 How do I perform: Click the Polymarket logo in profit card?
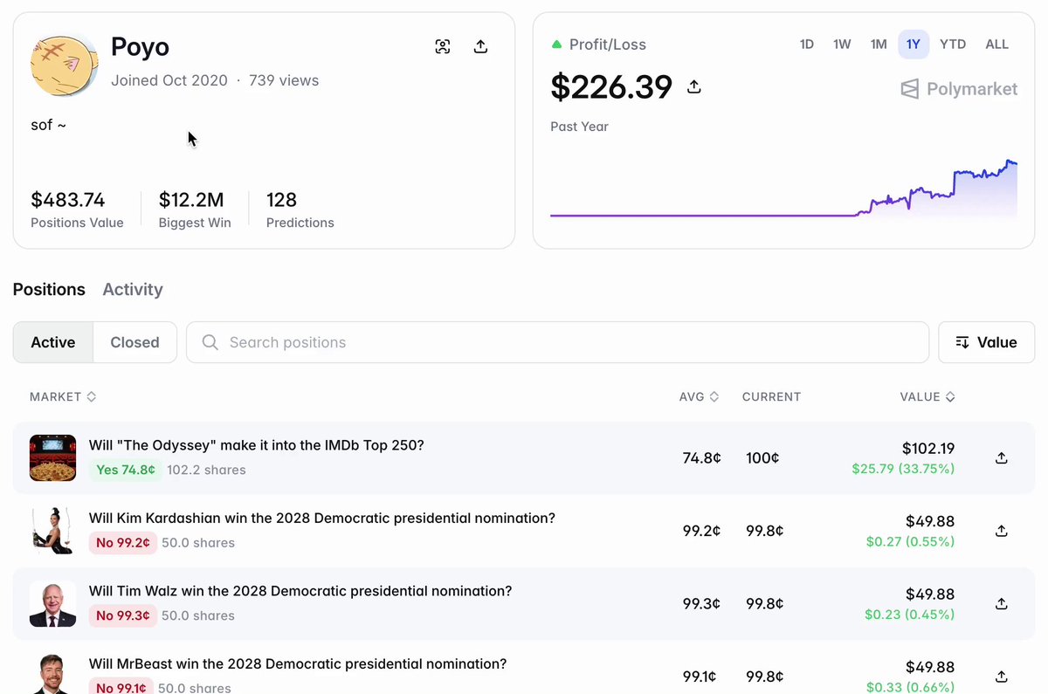point(959,89)
